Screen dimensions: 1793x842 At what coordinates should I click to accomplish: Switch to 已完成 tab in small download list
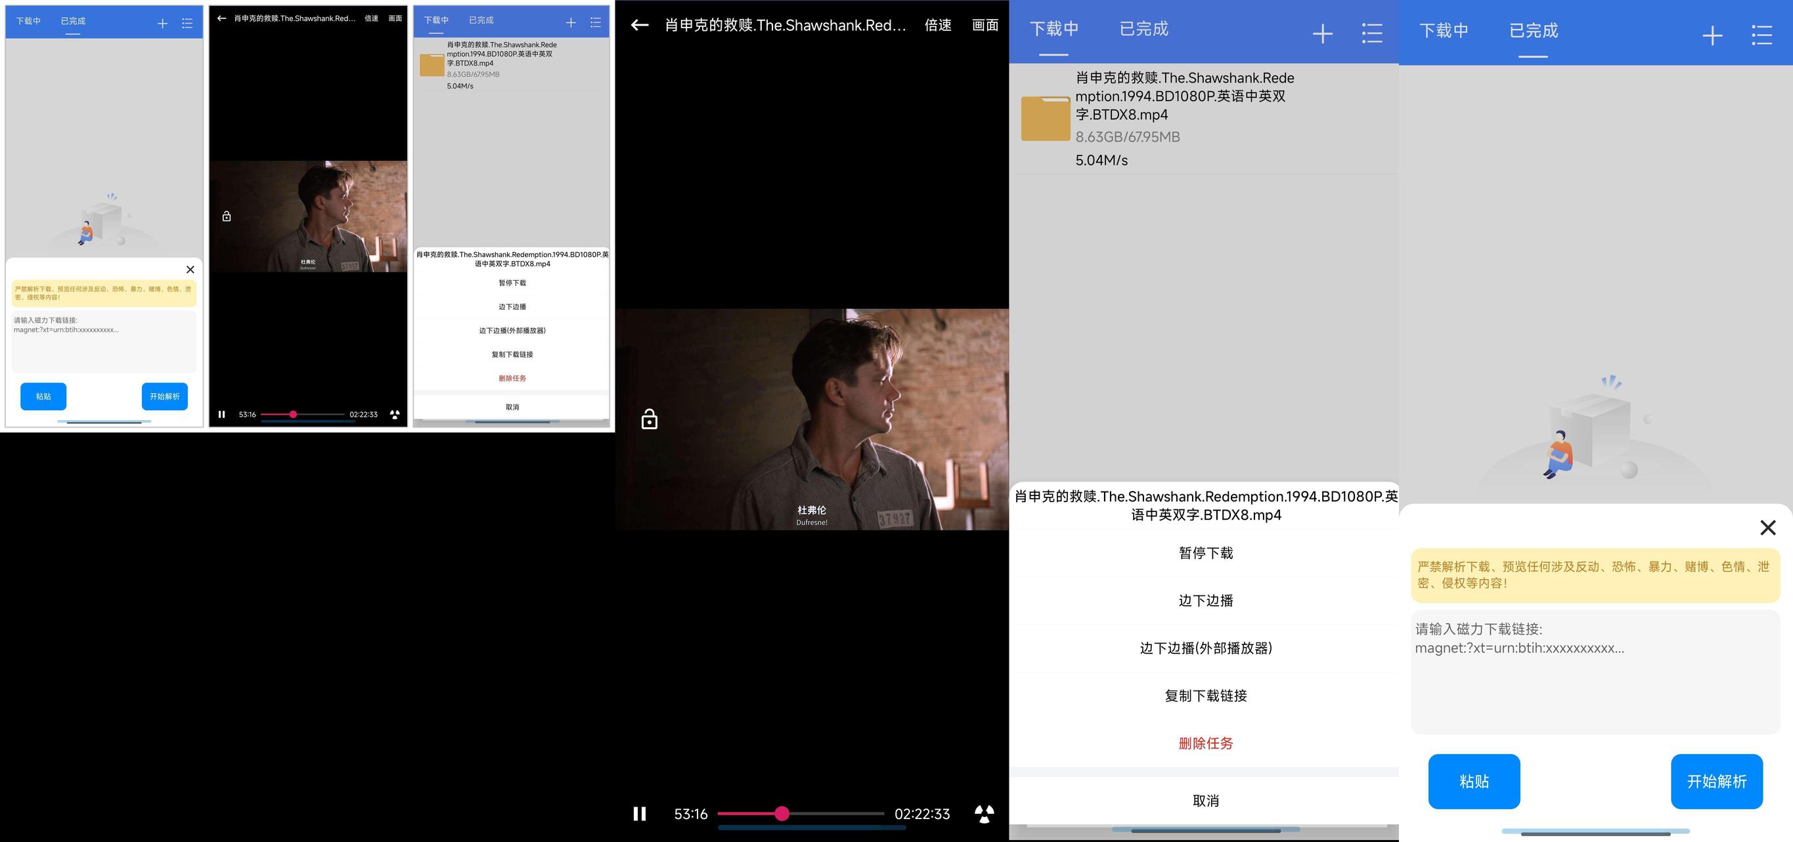click(481, 20)
